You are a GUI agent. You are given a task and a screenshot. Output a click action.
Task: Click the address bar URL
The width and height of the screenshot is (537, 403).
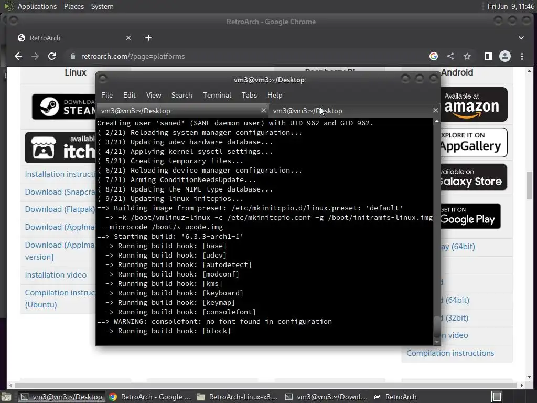[x=133, y=56]
